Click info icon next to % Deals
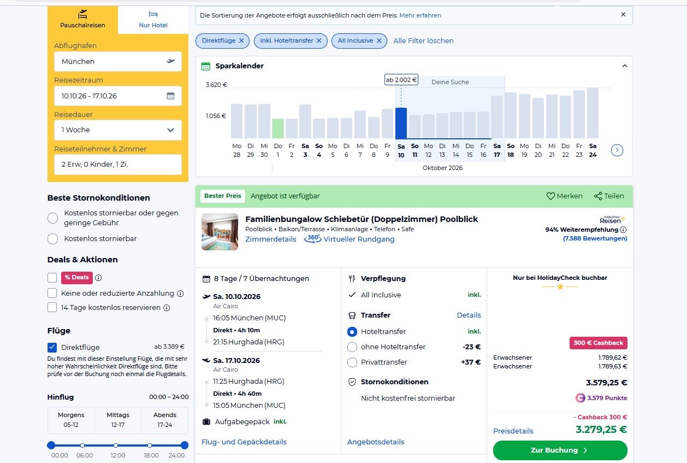 [99, 278]
